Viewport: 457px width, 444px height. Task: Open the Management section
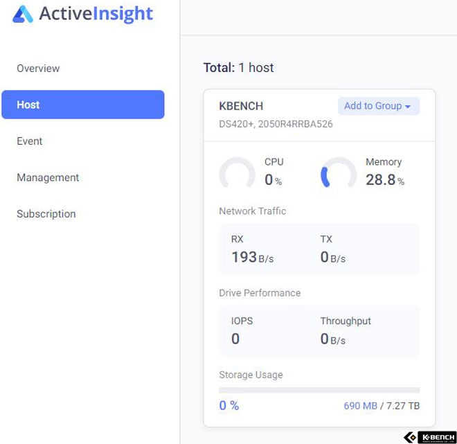tap(48, 177)
